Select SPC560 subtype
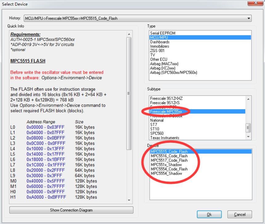265x224 pixels. tap(198, 133)
